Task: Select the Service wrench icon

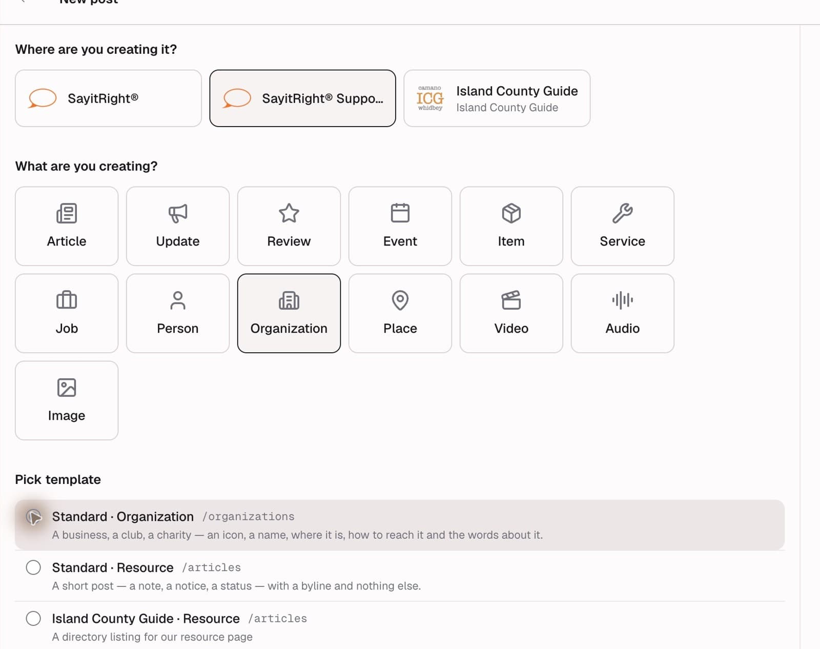Action: coord(623,213)
